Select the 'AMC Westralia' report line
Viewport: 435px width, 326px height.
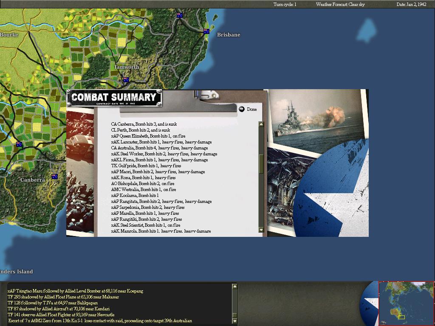[144, 189]
